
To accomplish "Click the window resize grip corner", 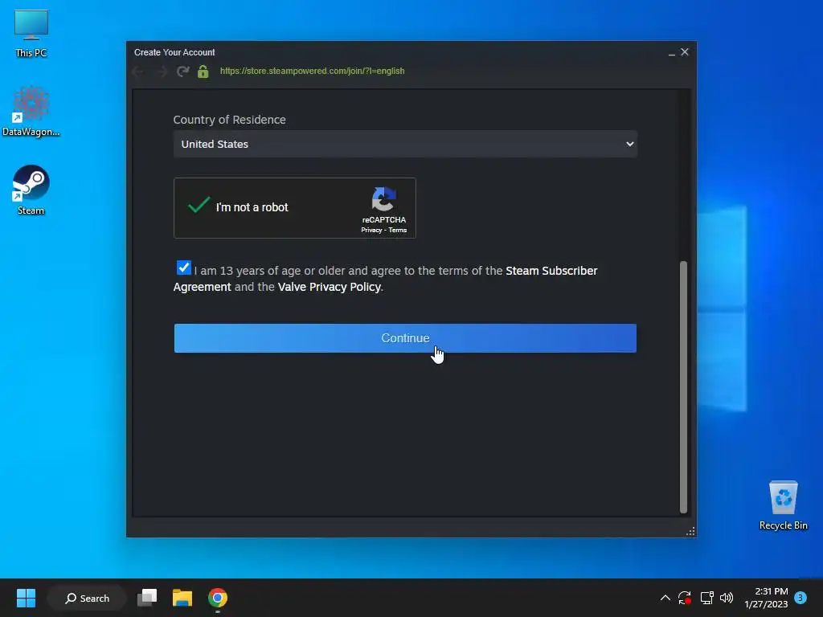I will pos(690,532).
